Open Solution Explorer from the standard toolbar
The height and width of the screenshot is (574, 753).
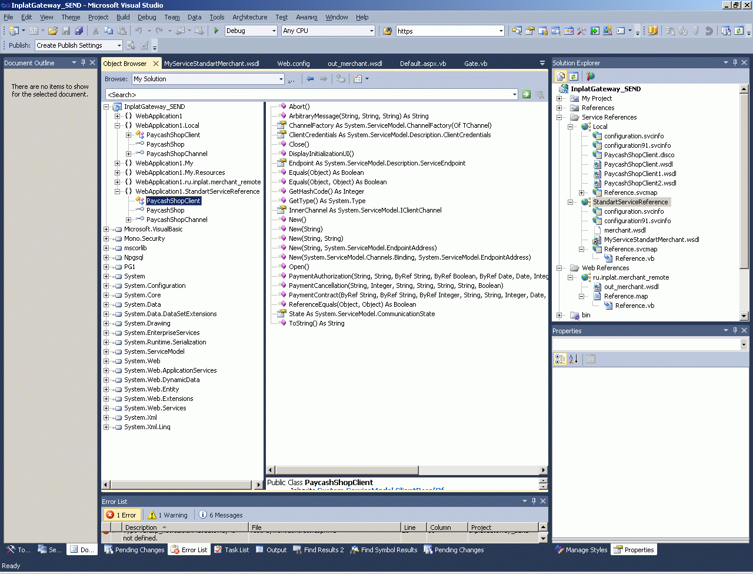click(x=517, y=31)
